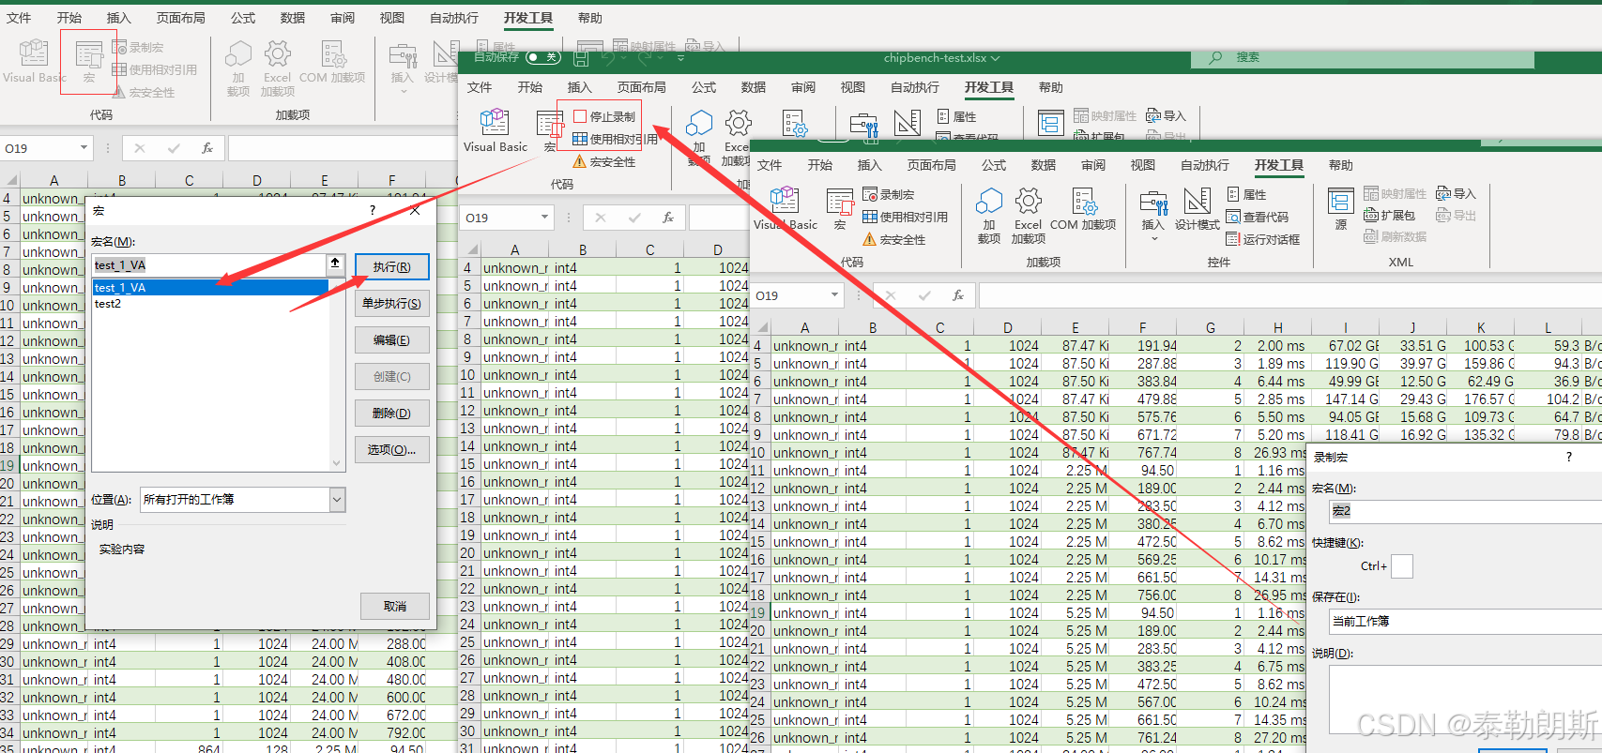Click Visual Basic in Macro dialog window ribbon
Screen dimensions: 1602x753
[35, 61]
